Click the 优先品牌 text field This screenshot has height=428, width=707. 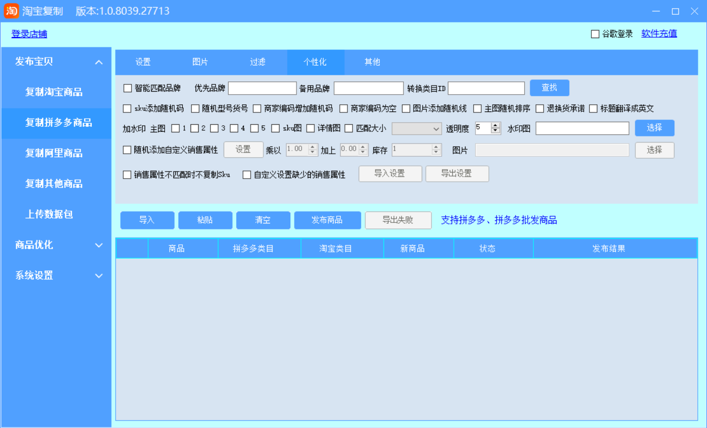[x=262, y=88]
